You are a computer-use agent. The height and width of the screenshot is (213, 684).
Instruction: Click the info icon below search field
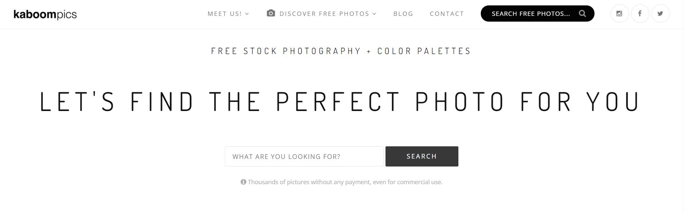tap(243, 182)
